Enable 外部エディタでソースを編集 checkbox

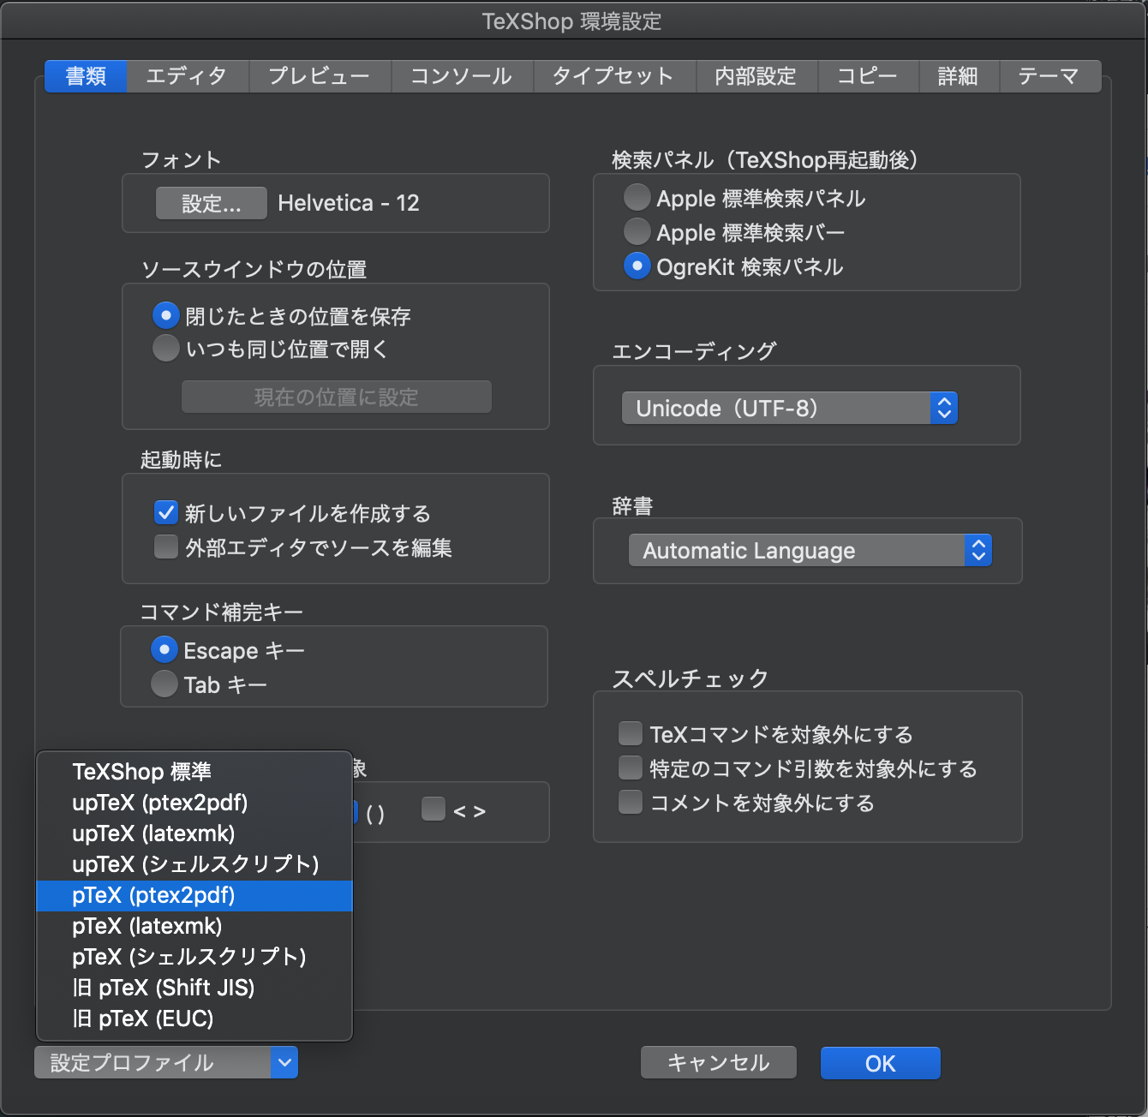pos(165,547)
